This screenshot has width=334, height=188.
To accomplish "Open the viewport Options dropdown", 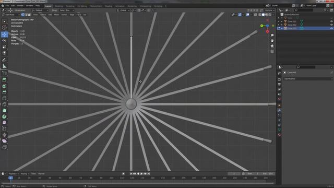I will click(269, 10).
